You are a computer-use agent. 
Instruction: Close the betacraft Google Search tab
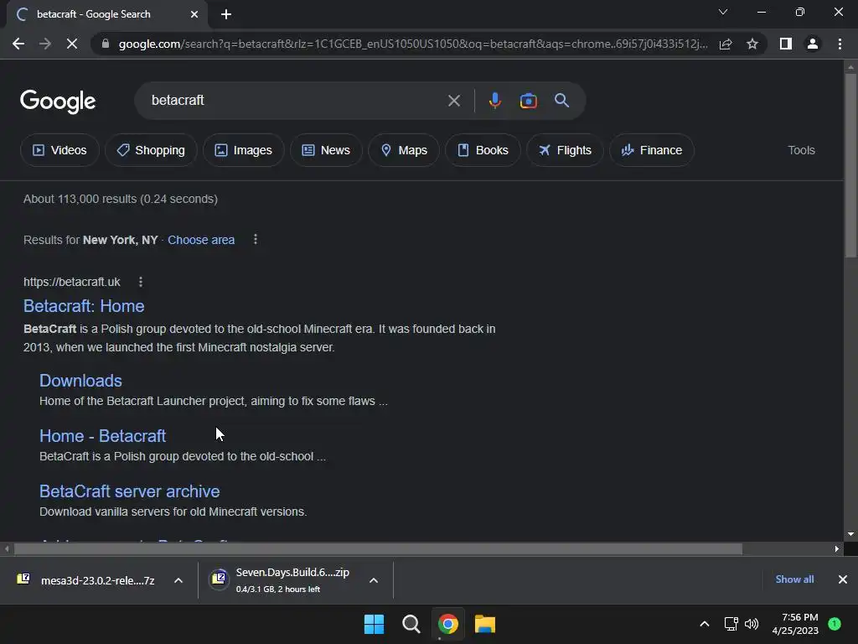tap(194, 14)
